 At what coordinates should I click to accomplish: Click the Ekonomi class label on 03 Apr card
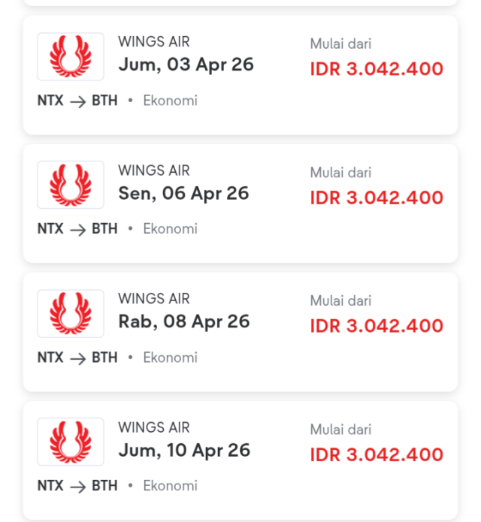coord(170,101)
